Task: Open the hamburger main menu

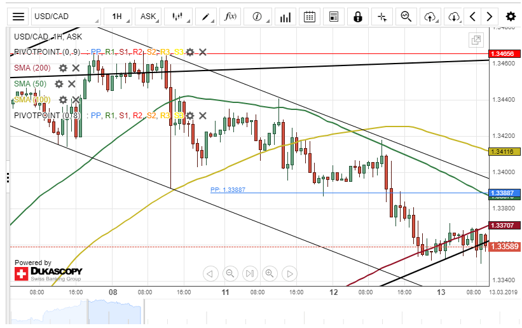Action: pos(18,17)
